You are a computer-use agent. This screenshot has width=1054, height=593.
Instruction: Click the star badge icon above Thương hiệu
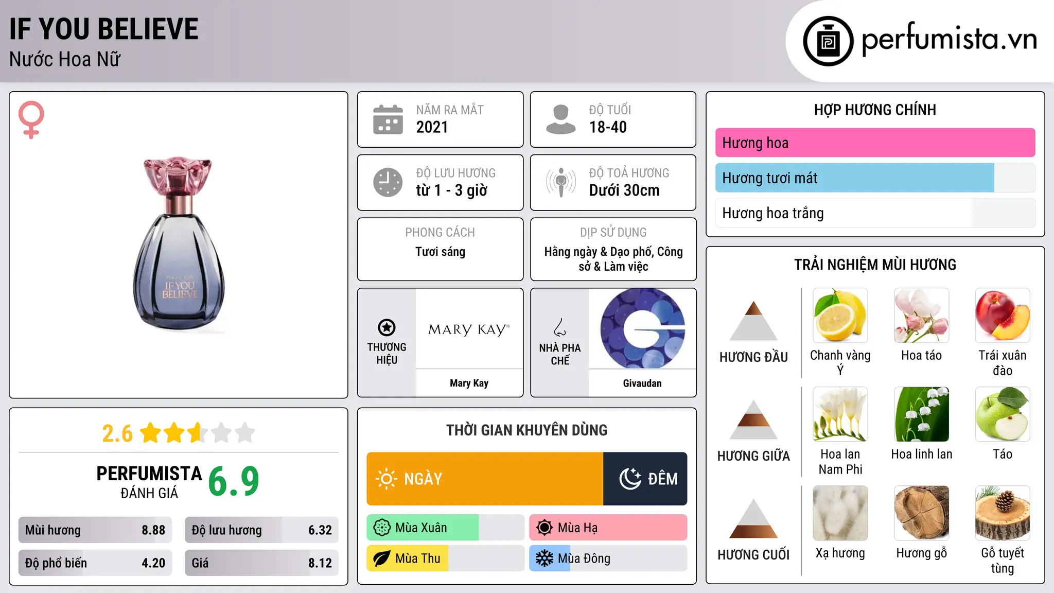387,327
